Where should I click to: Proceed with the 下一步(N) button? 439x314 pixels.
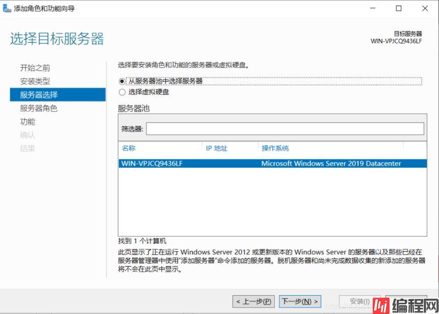click(x=300, y=301)
